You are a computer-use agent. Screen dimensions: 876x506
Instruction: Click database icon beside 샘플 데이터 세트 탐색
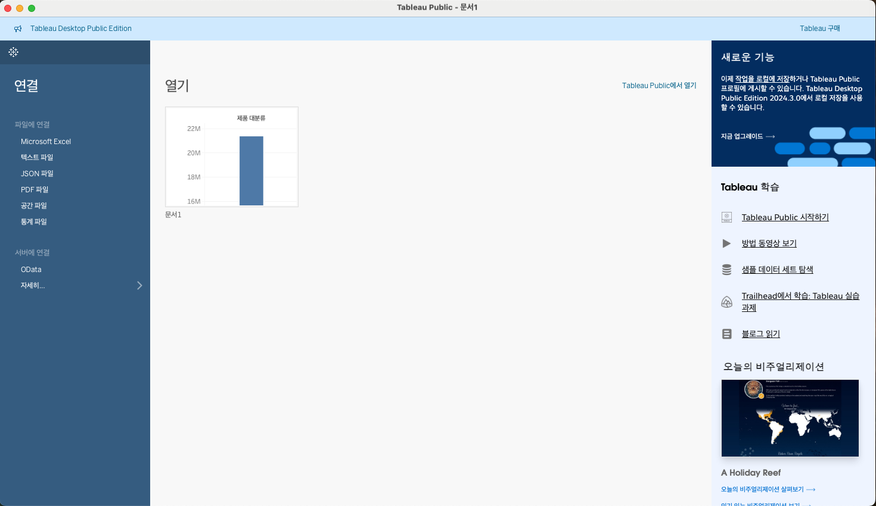point(726,270)
